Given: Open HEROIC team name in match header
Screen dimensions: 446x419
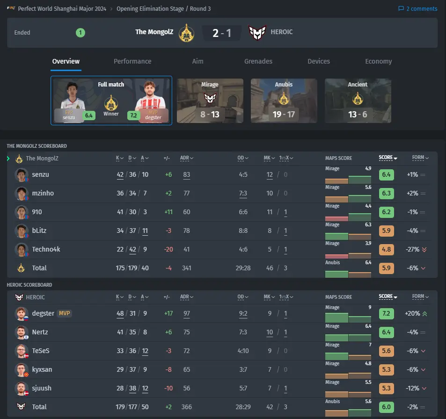Looking at the screenshot, I should click(x=282, y=32).
